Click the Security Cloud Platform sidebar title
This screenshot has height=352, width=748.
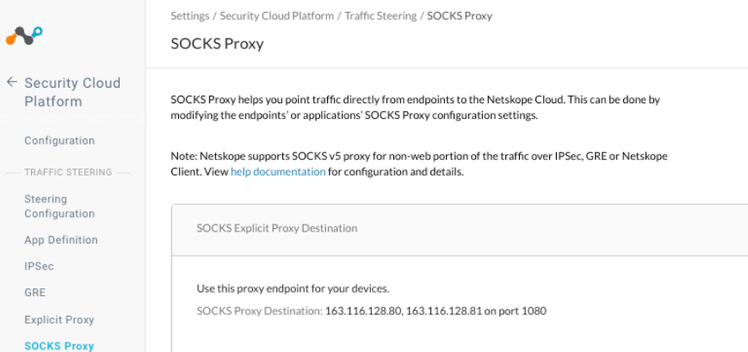[x=72, y=92]
